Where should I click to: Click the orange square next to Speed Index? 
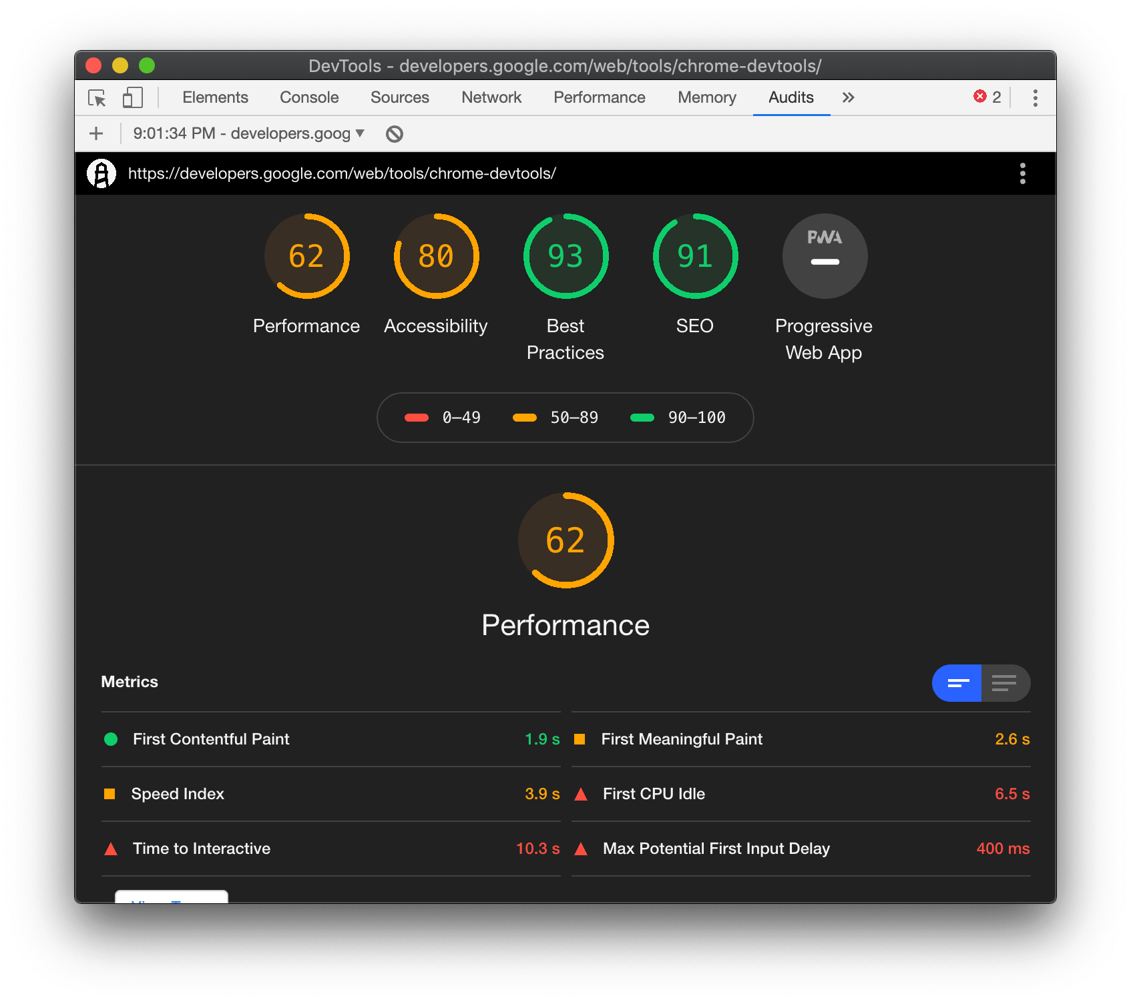(110, 794)
